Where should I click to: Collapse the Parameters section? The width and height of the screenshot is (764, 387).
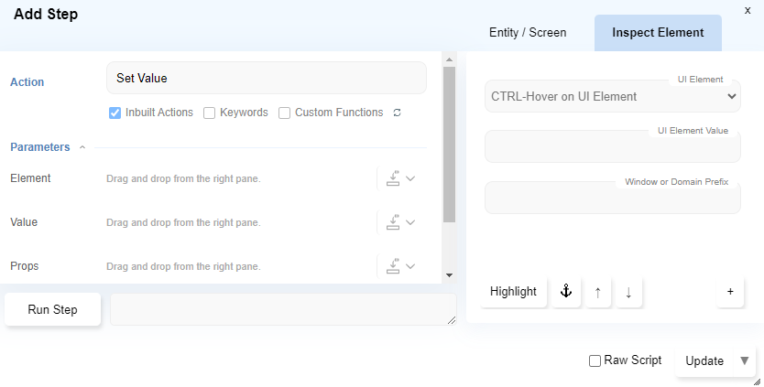tap(82, 147)
